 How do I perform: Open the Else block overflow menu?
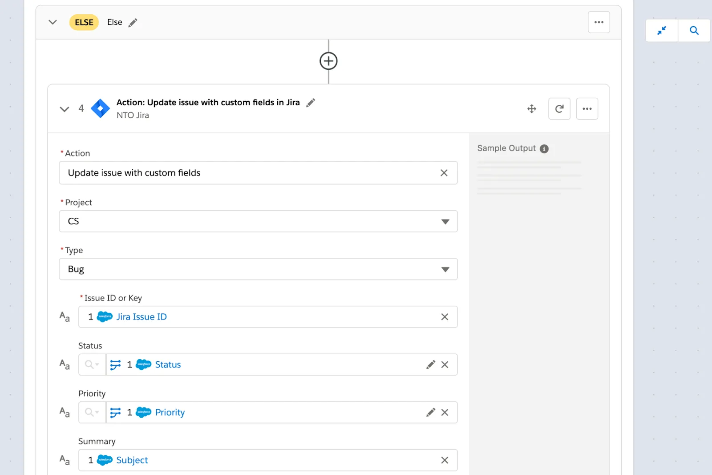tap(599, 22)
